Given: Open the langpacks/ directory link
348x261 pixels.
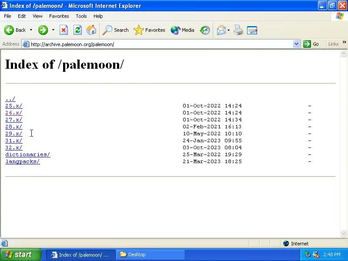Looking at the screenshot, I should [x=23, y=161].
